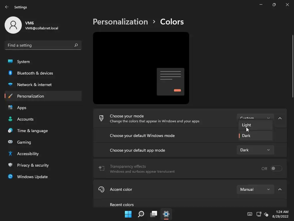Viewport: 294px width, 221px height.
Task: Click the brush icon beside Choose your mode
Action: (101, 118)
